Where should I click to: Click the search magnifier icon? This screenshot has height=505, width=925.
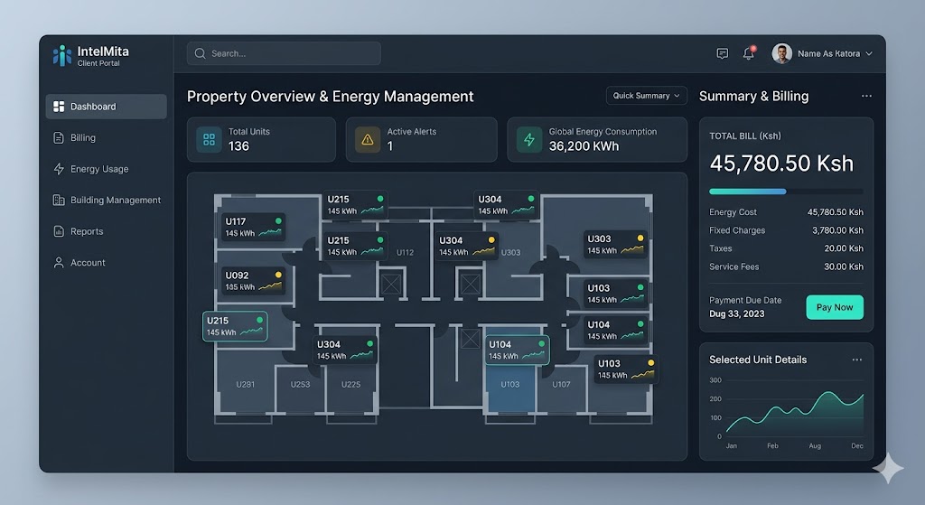200,53
